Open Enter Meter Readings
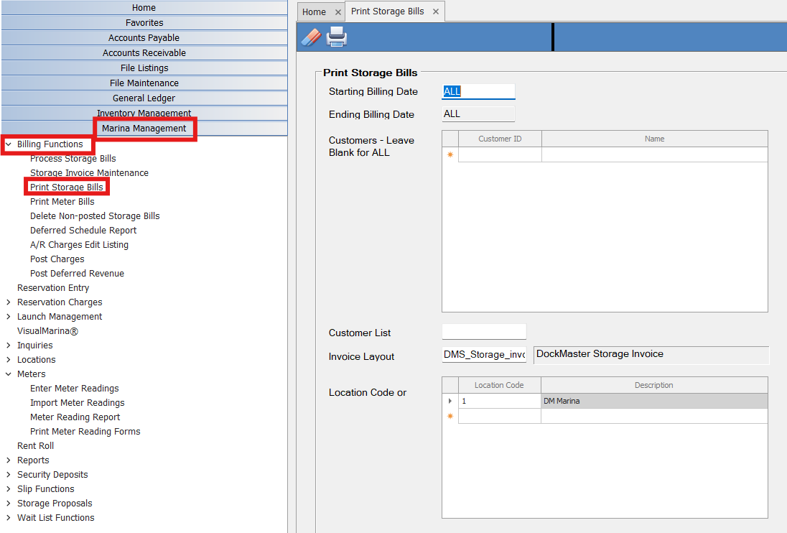This screenshot has width=787, height=533. pyautogui.click(x=74, y=389)
